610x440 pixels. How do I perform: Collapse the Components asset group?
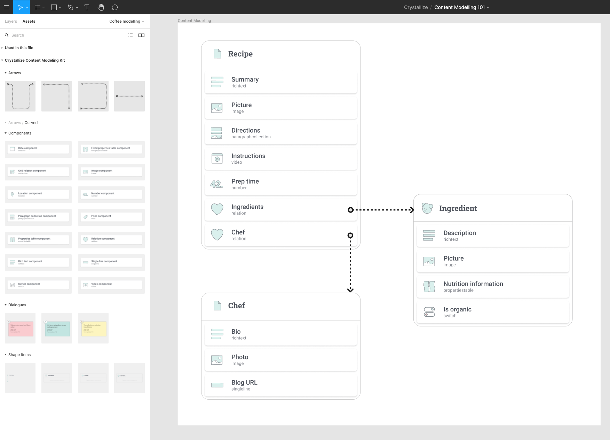pyautogui.click(x=6, y=133)
